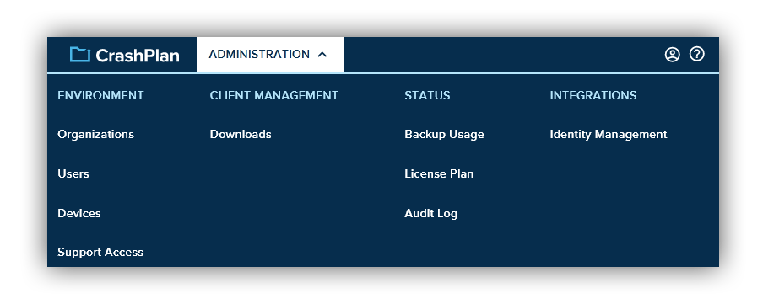
Task: View the Backup Usage status page
Action: (444, 134)
